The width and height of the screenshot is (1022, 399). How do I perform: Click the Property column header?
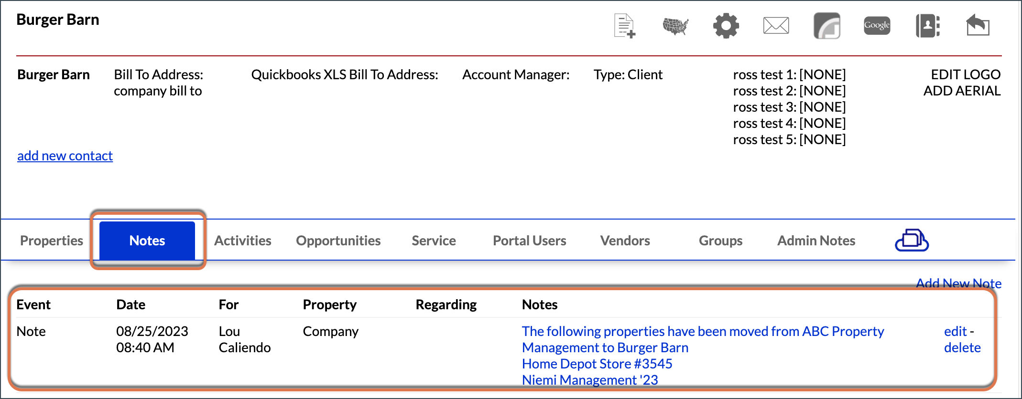click(x=330, y=304)
